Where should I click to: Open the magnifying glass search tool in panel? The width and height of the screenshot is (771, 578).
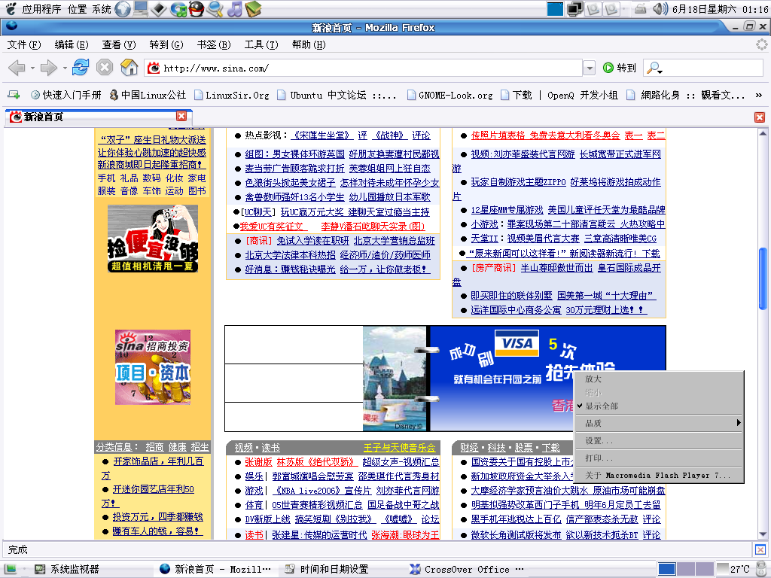pyautogui.click(x=215, y=9)
